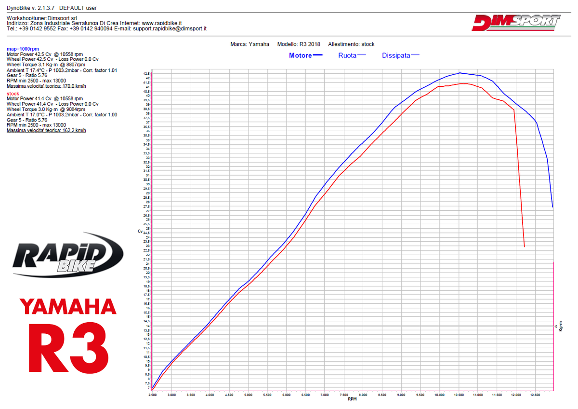
Task: Click the text Motor Power 42.5 Cv @ 10558 rpm
Action: point(45,55)
